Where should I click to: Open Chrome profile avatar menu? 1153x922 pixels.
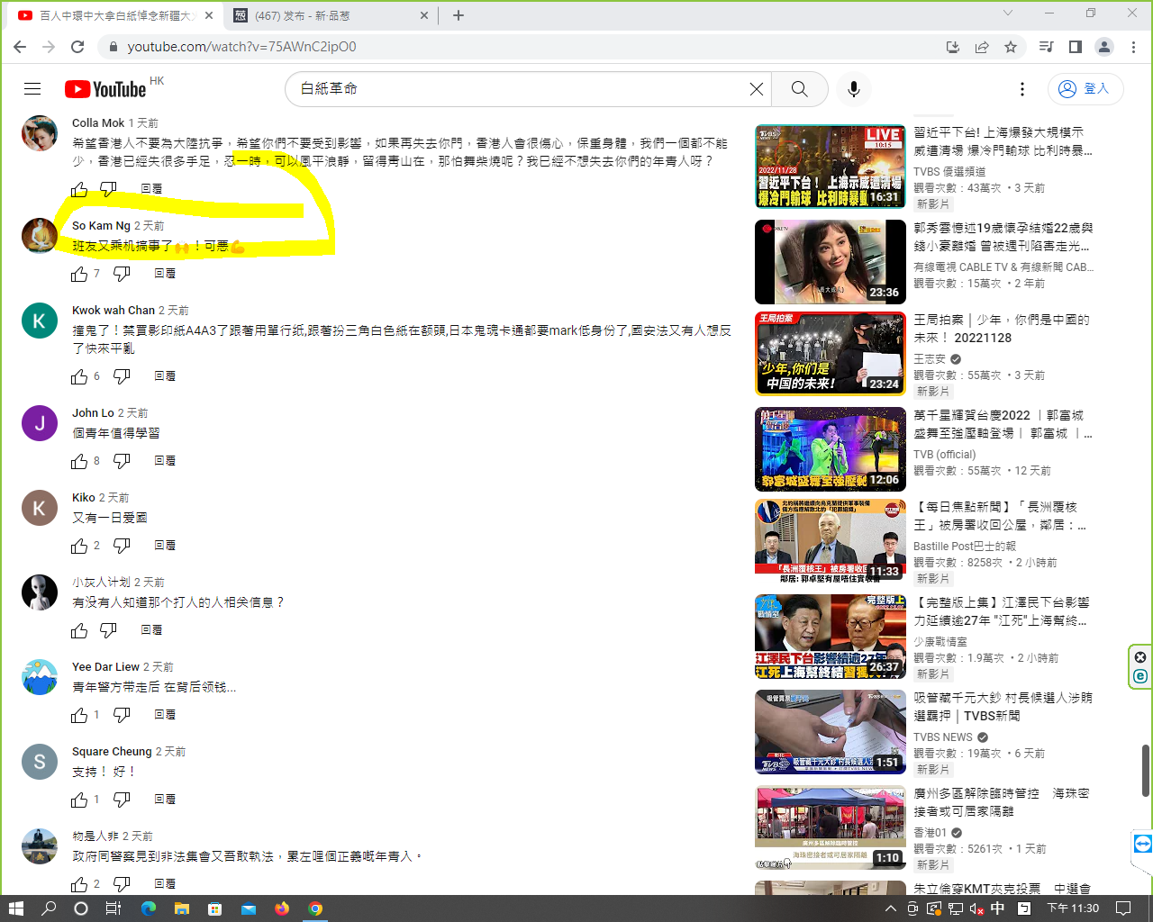[1104, 47]
